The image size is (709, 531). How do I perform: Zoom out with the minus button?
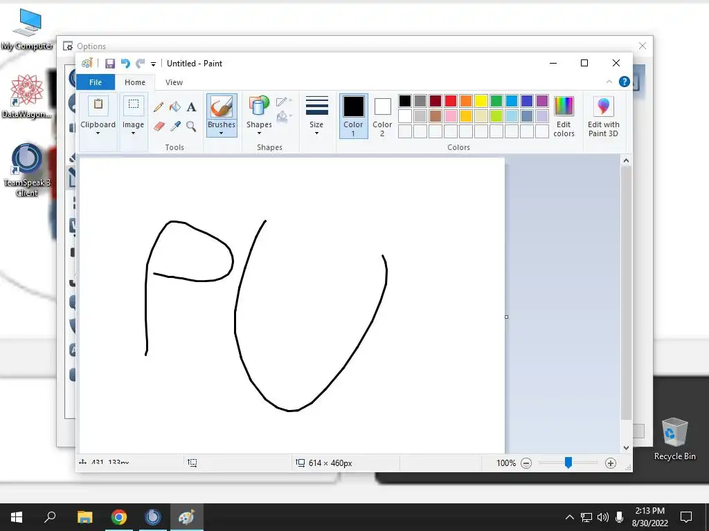coord(526,463)
